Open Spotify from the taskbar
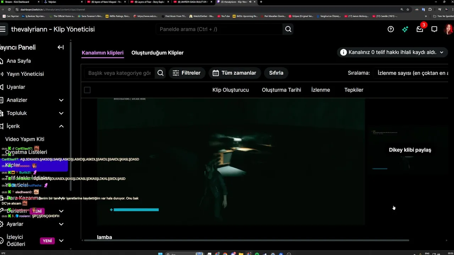454x255 pixels. coord(257,254)
